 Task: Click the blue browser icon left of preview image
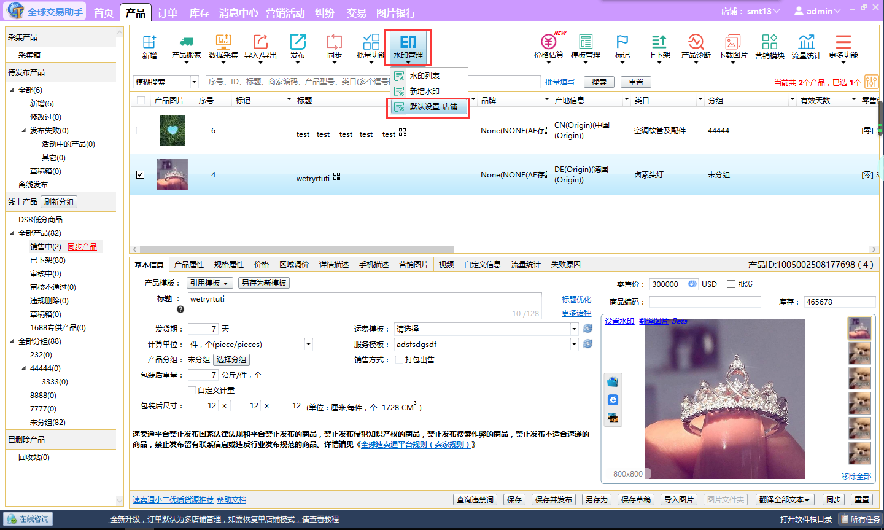click(613, 400)
